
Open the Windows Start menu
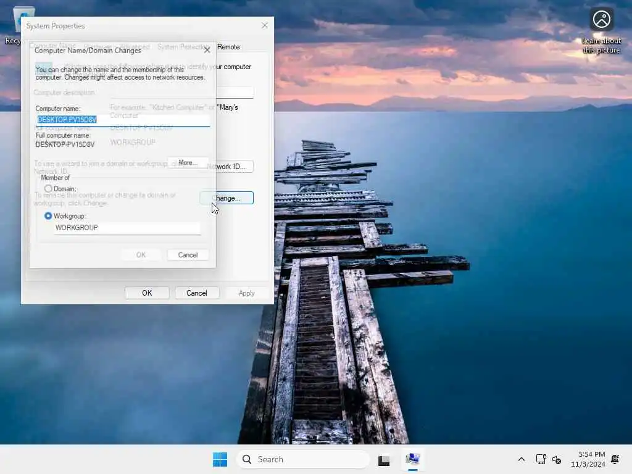point(220,459)
